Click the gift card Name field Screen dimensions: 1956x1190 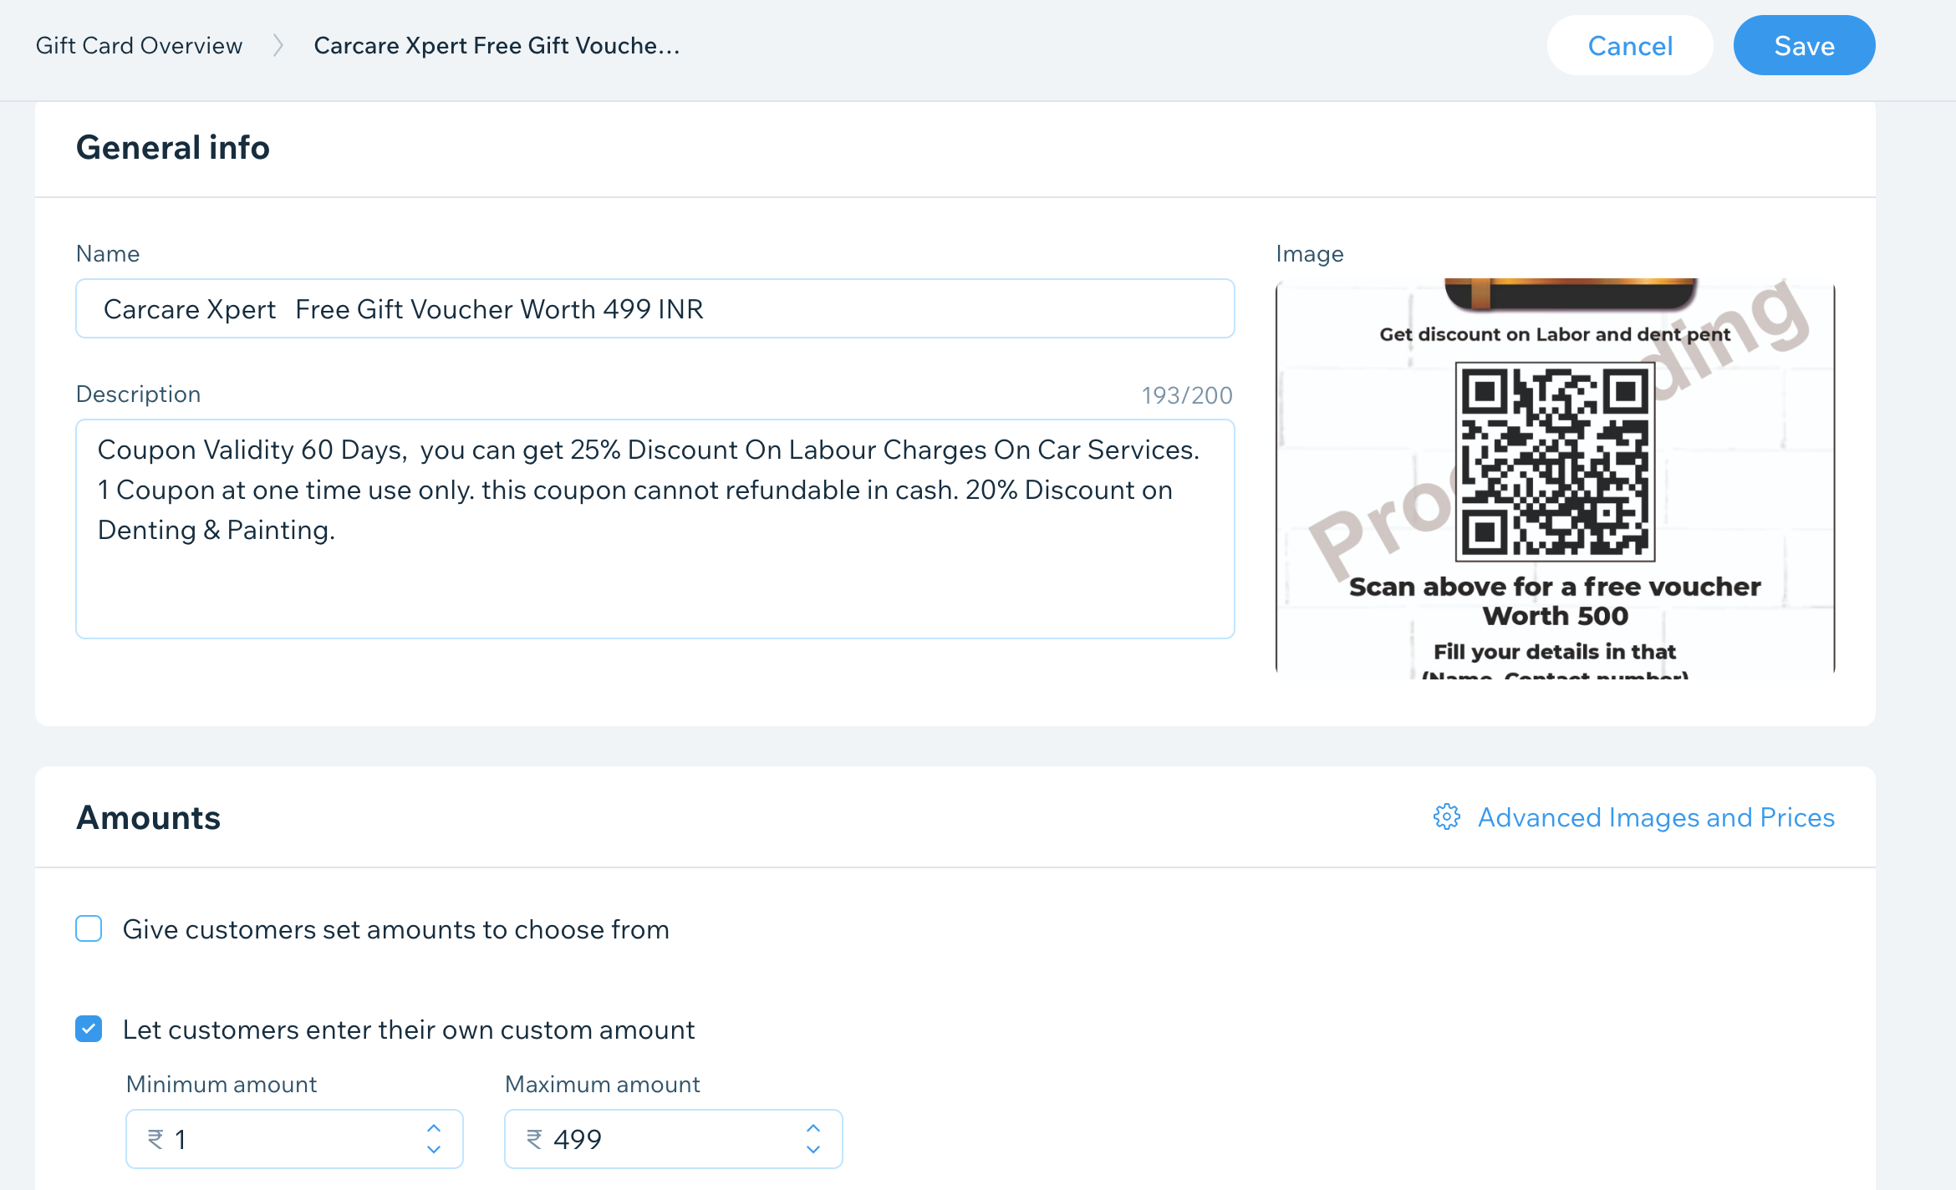pos(655,308)
